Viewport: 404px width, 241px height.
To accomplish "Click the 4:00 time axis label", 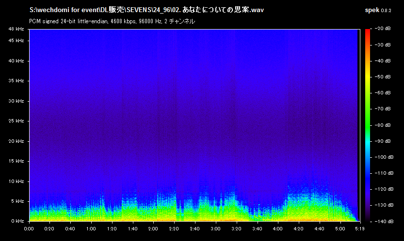I will [x=278, y=229].
